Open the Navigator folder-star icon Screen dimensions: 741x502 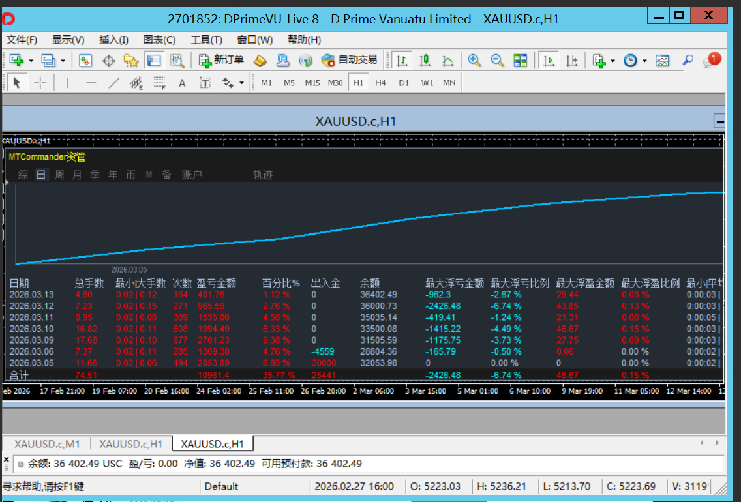[x=131, y=61]
